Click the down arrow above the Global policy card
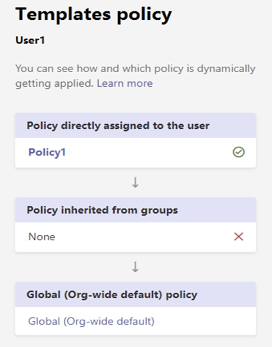The image size is (272, 347). [x=135, y=267]
